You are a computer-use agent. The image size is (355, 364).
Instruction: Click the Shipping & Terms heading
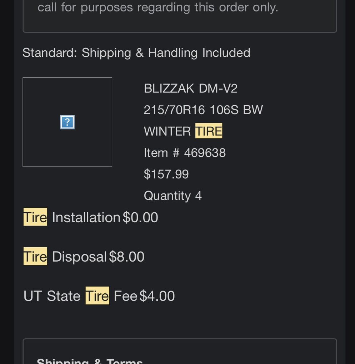[90, 360]
